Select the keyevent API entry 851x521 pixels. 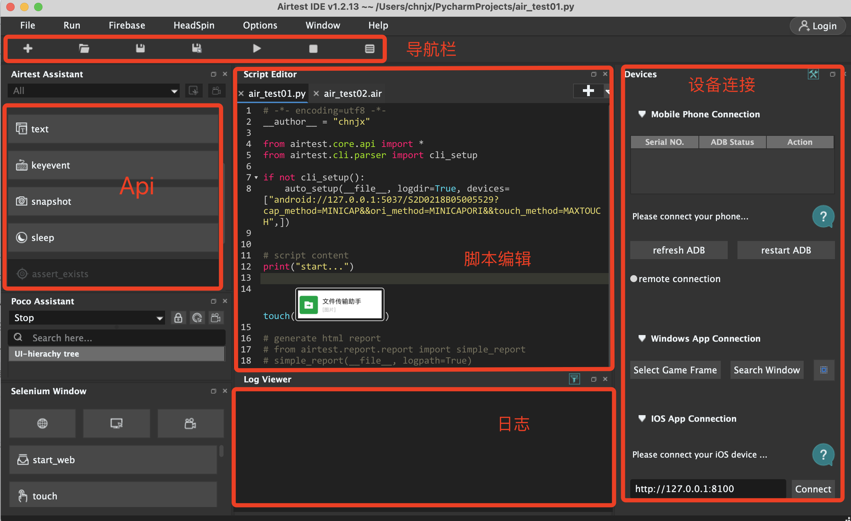pyautogui.click(x=113, y=165)
